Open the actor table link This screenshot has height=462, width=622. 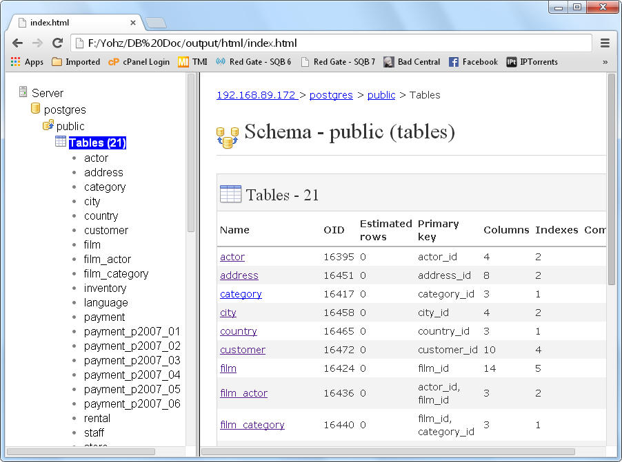click(x=232, y=257)
